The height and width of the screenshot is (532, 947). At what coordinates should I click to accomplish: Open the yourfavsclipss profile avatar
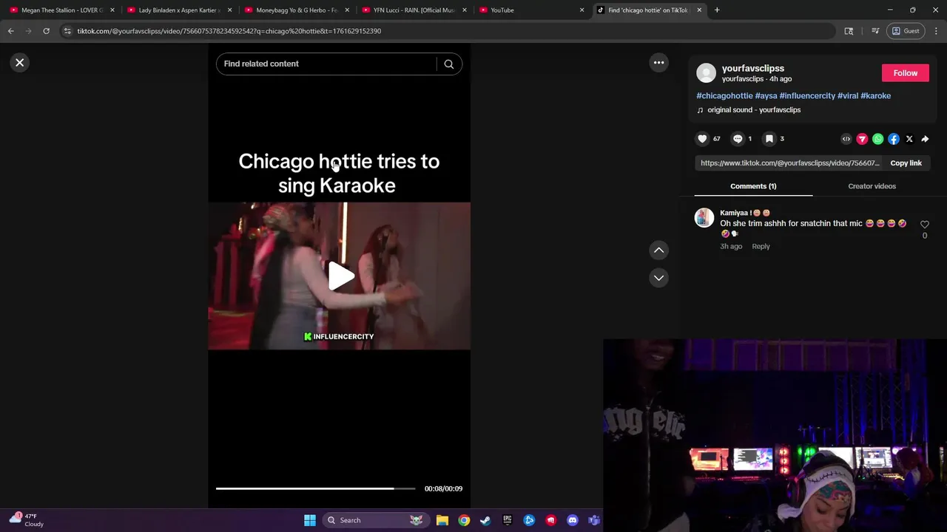[x=706, y=72]
